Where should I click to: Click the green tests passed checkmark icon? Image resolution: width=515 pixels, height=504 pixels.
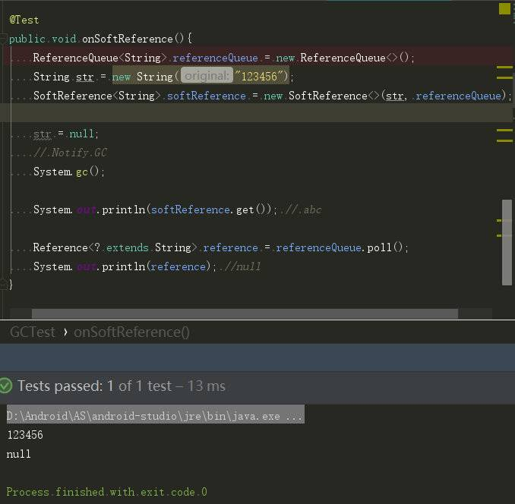tap(5, 386)
